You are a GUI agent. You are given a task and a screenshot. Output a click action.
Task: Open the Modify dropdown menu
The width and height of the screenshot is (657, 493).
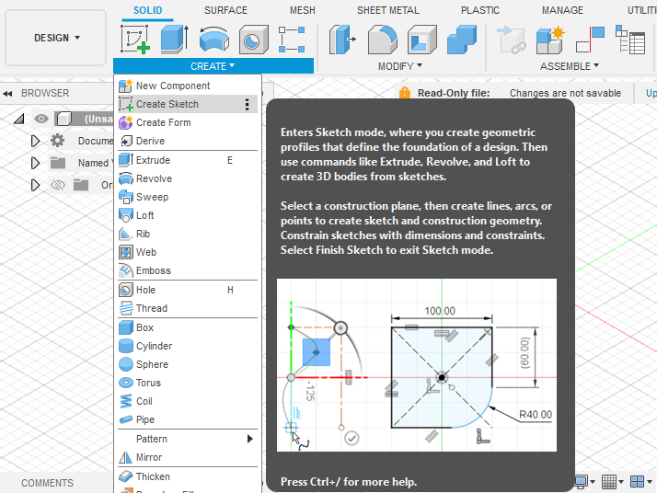[400, 66]
